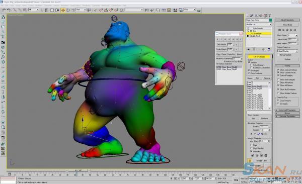The width and height of the screenshot is (302, 184).
Task: Switch to the Hierarchy command panel tab
Action: pyautogui.click(x=256, y=16)
